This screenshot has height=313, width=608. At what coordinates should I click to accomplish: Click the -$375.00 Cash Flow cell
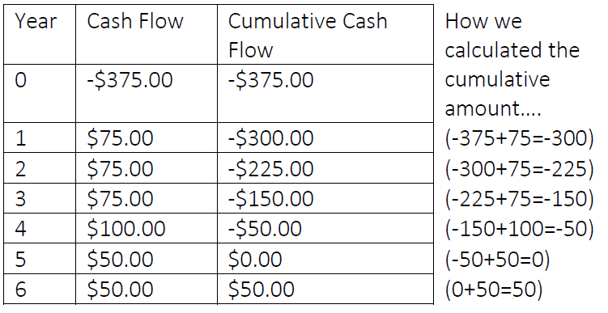tap(147, 93)
